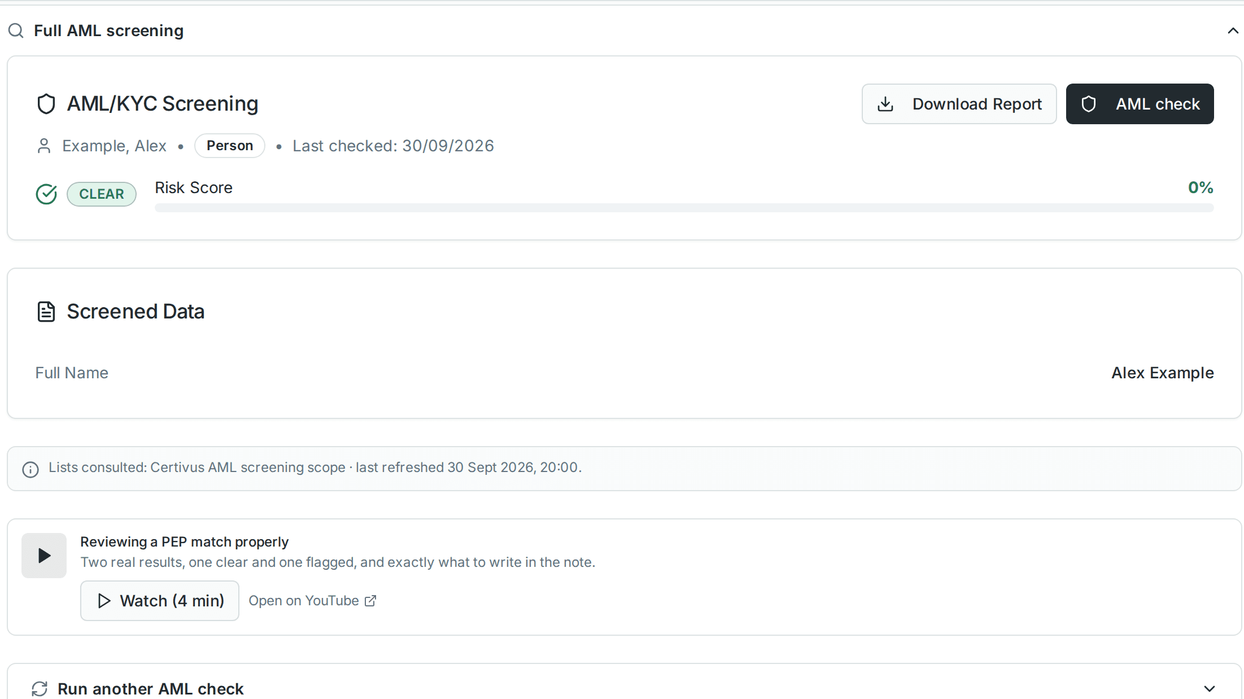Click the 0% risk score value
Viewport: 1244px width, 699px height.
click(x=1201, y=187)
